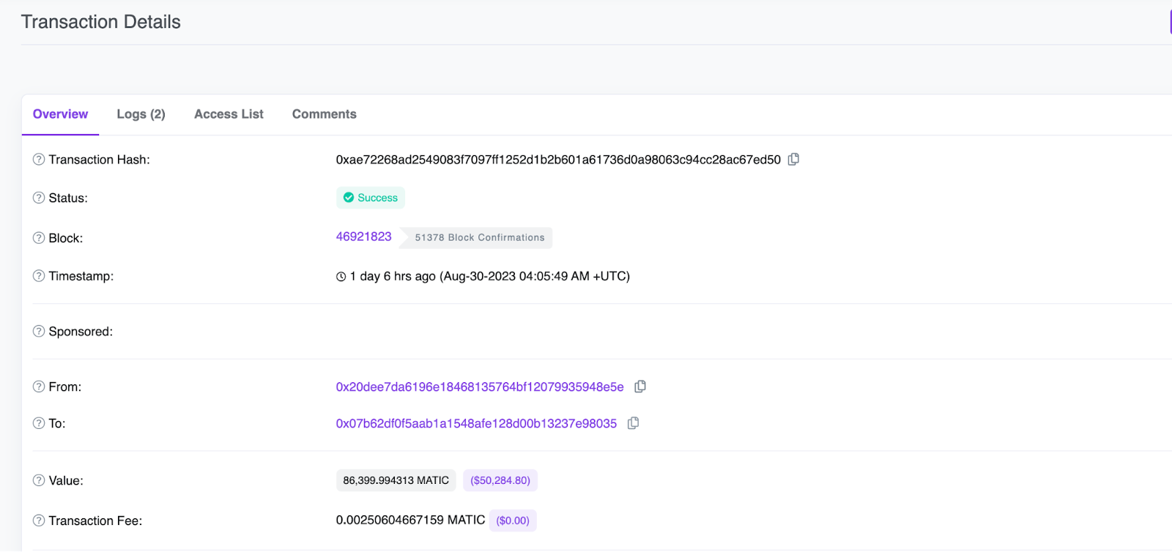1172x552 pixels.
Task: Select the Overview tab
Action: coord(60,114)
